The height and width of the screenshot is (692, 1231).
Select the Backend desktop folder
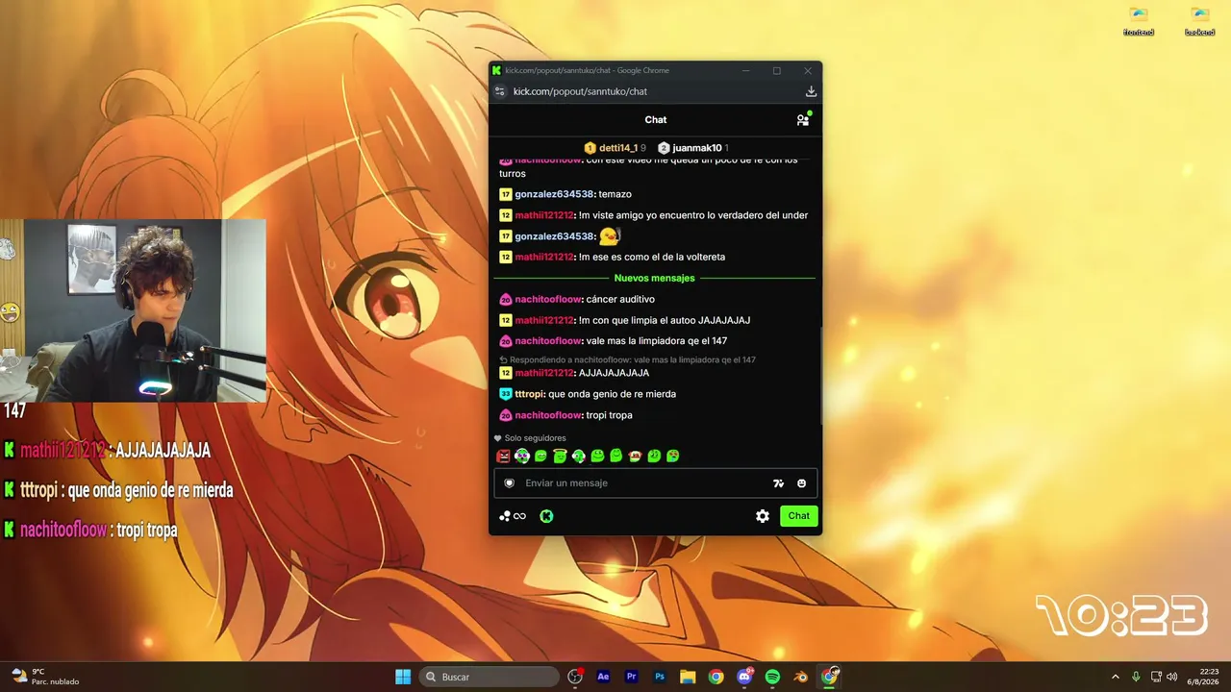1199,22
